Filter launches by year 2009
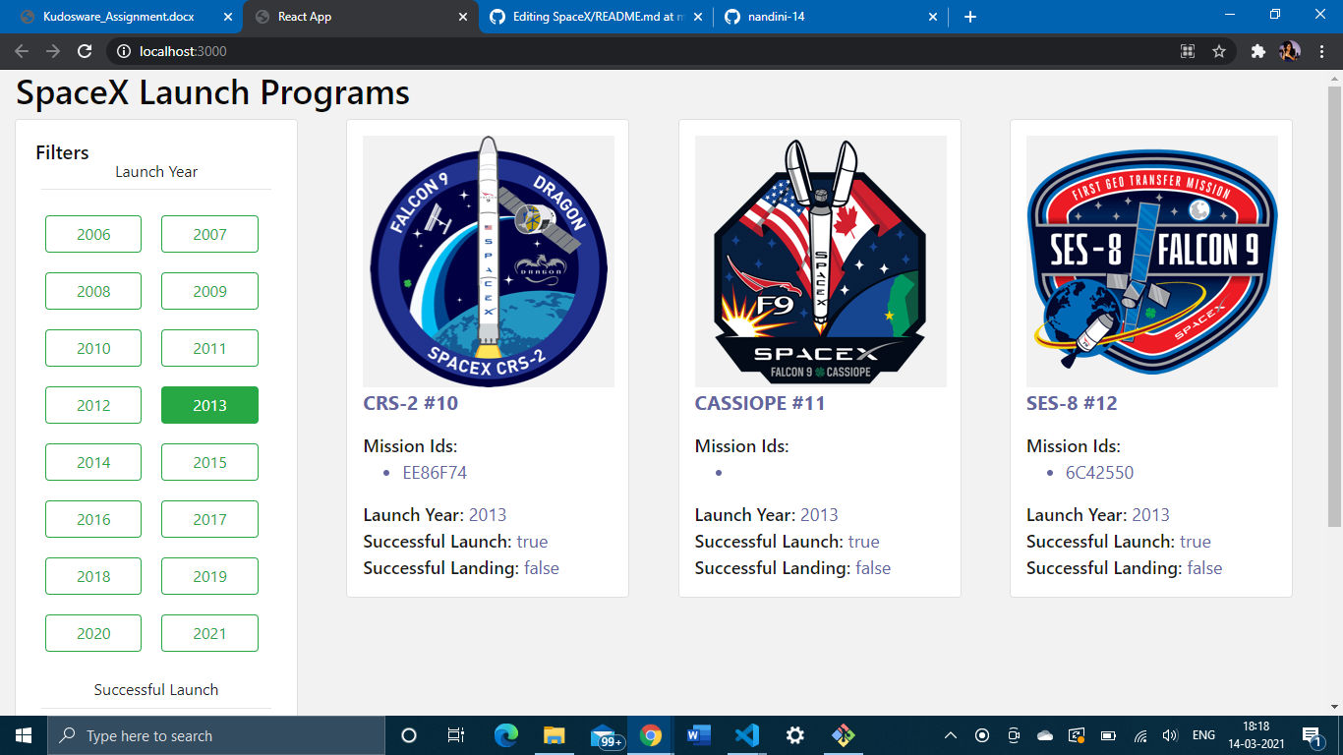This screenshot has width=1343, height=755. point(209,291)
